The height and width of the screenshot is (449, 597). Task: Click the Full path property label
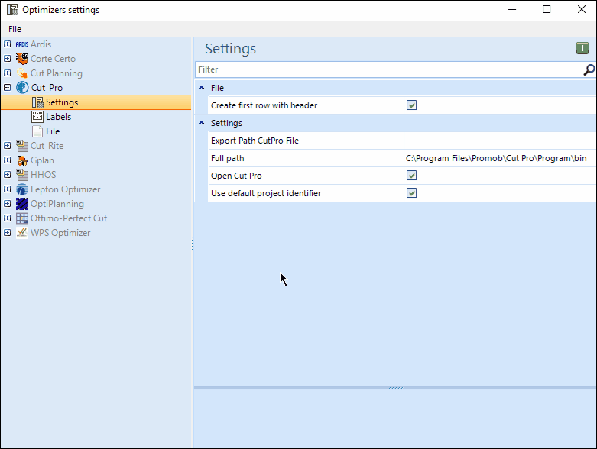tap(227, 158)
